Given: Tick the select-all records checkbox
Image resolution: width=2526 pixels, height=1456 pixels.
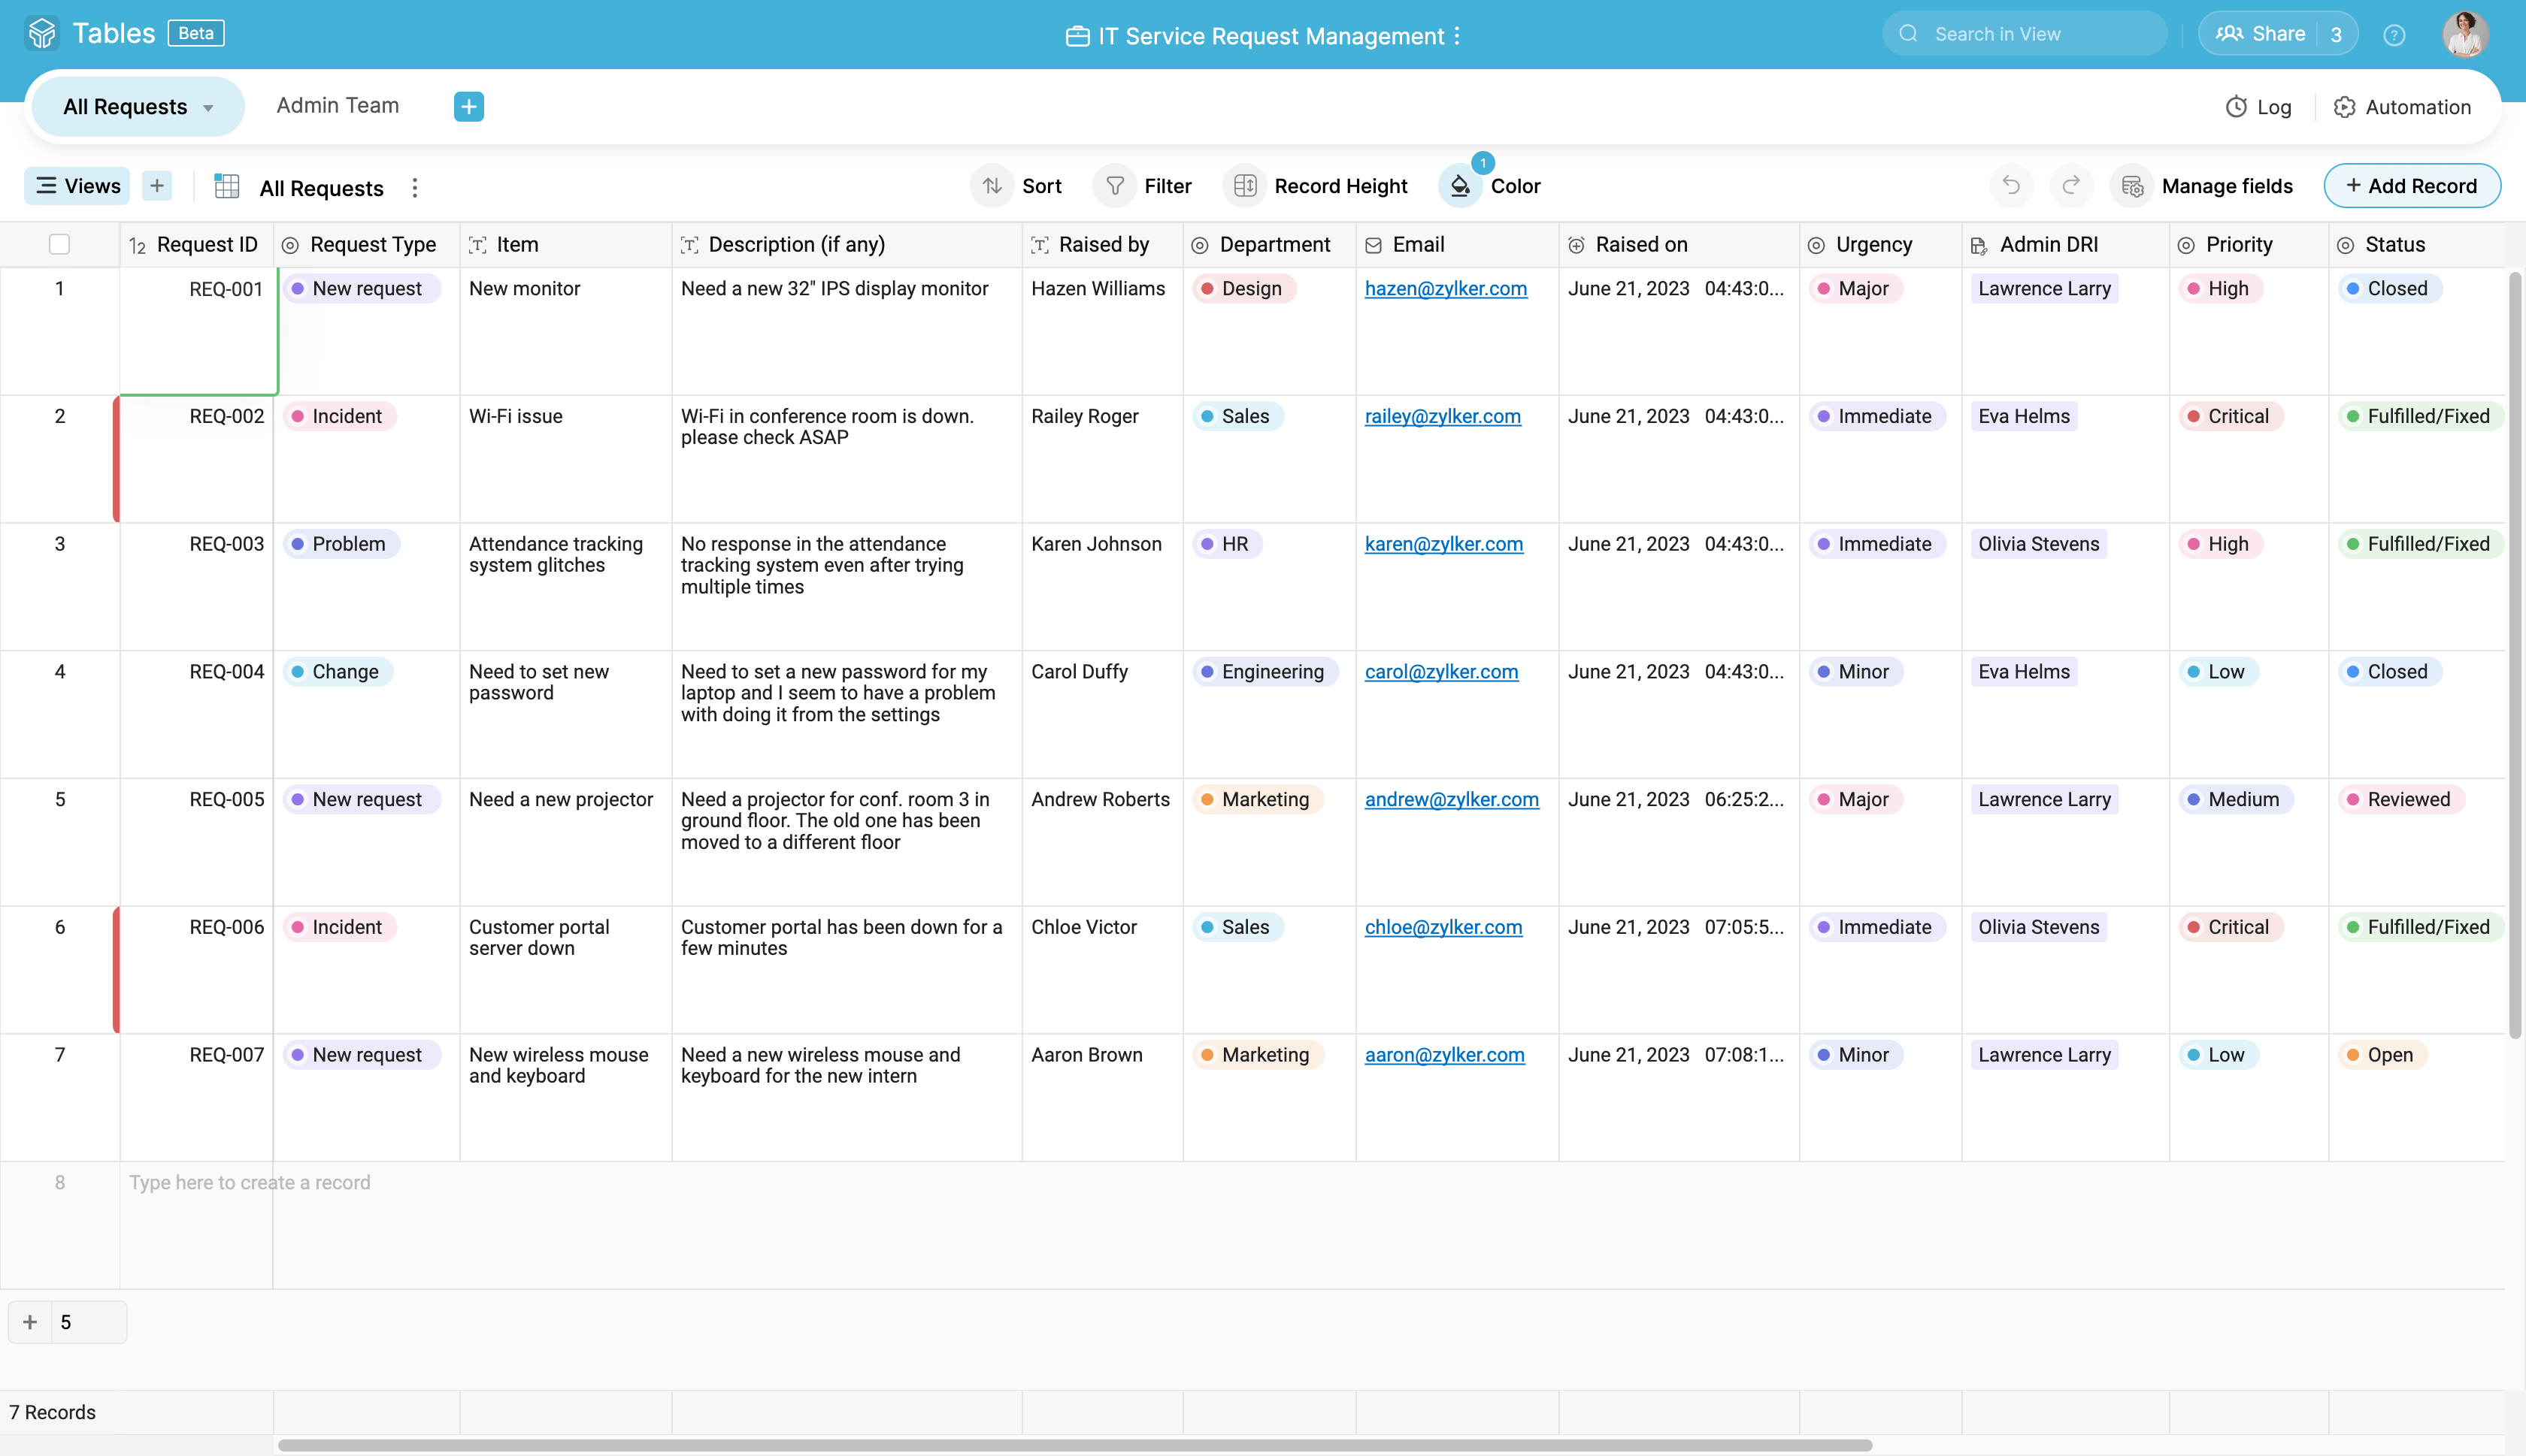Looking at the screenshot, I should pyautogui.click(x=59, y=244).
